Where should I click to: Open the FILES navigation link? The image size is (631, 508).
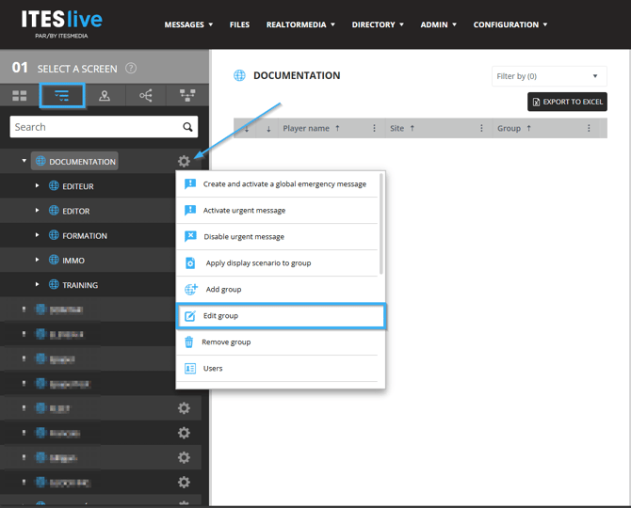tap(239, 24)
